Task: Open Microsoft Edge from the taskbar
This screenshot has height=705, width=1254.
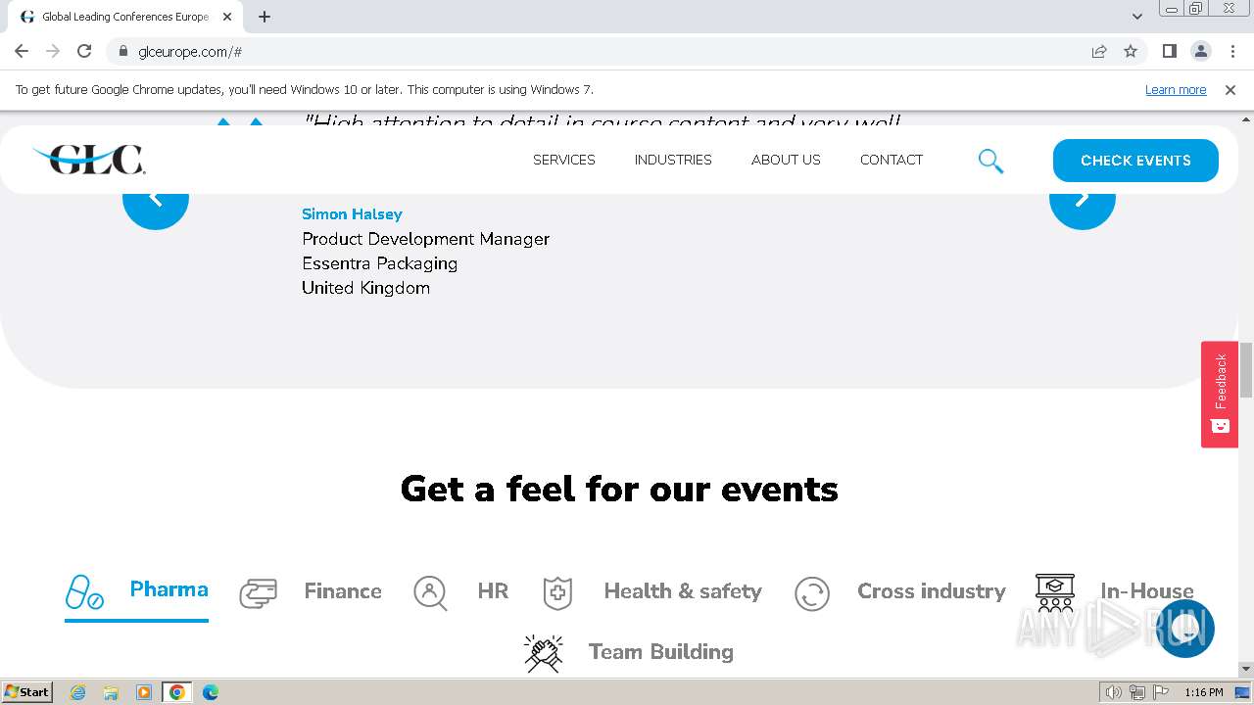Action: tap(210, 692)
